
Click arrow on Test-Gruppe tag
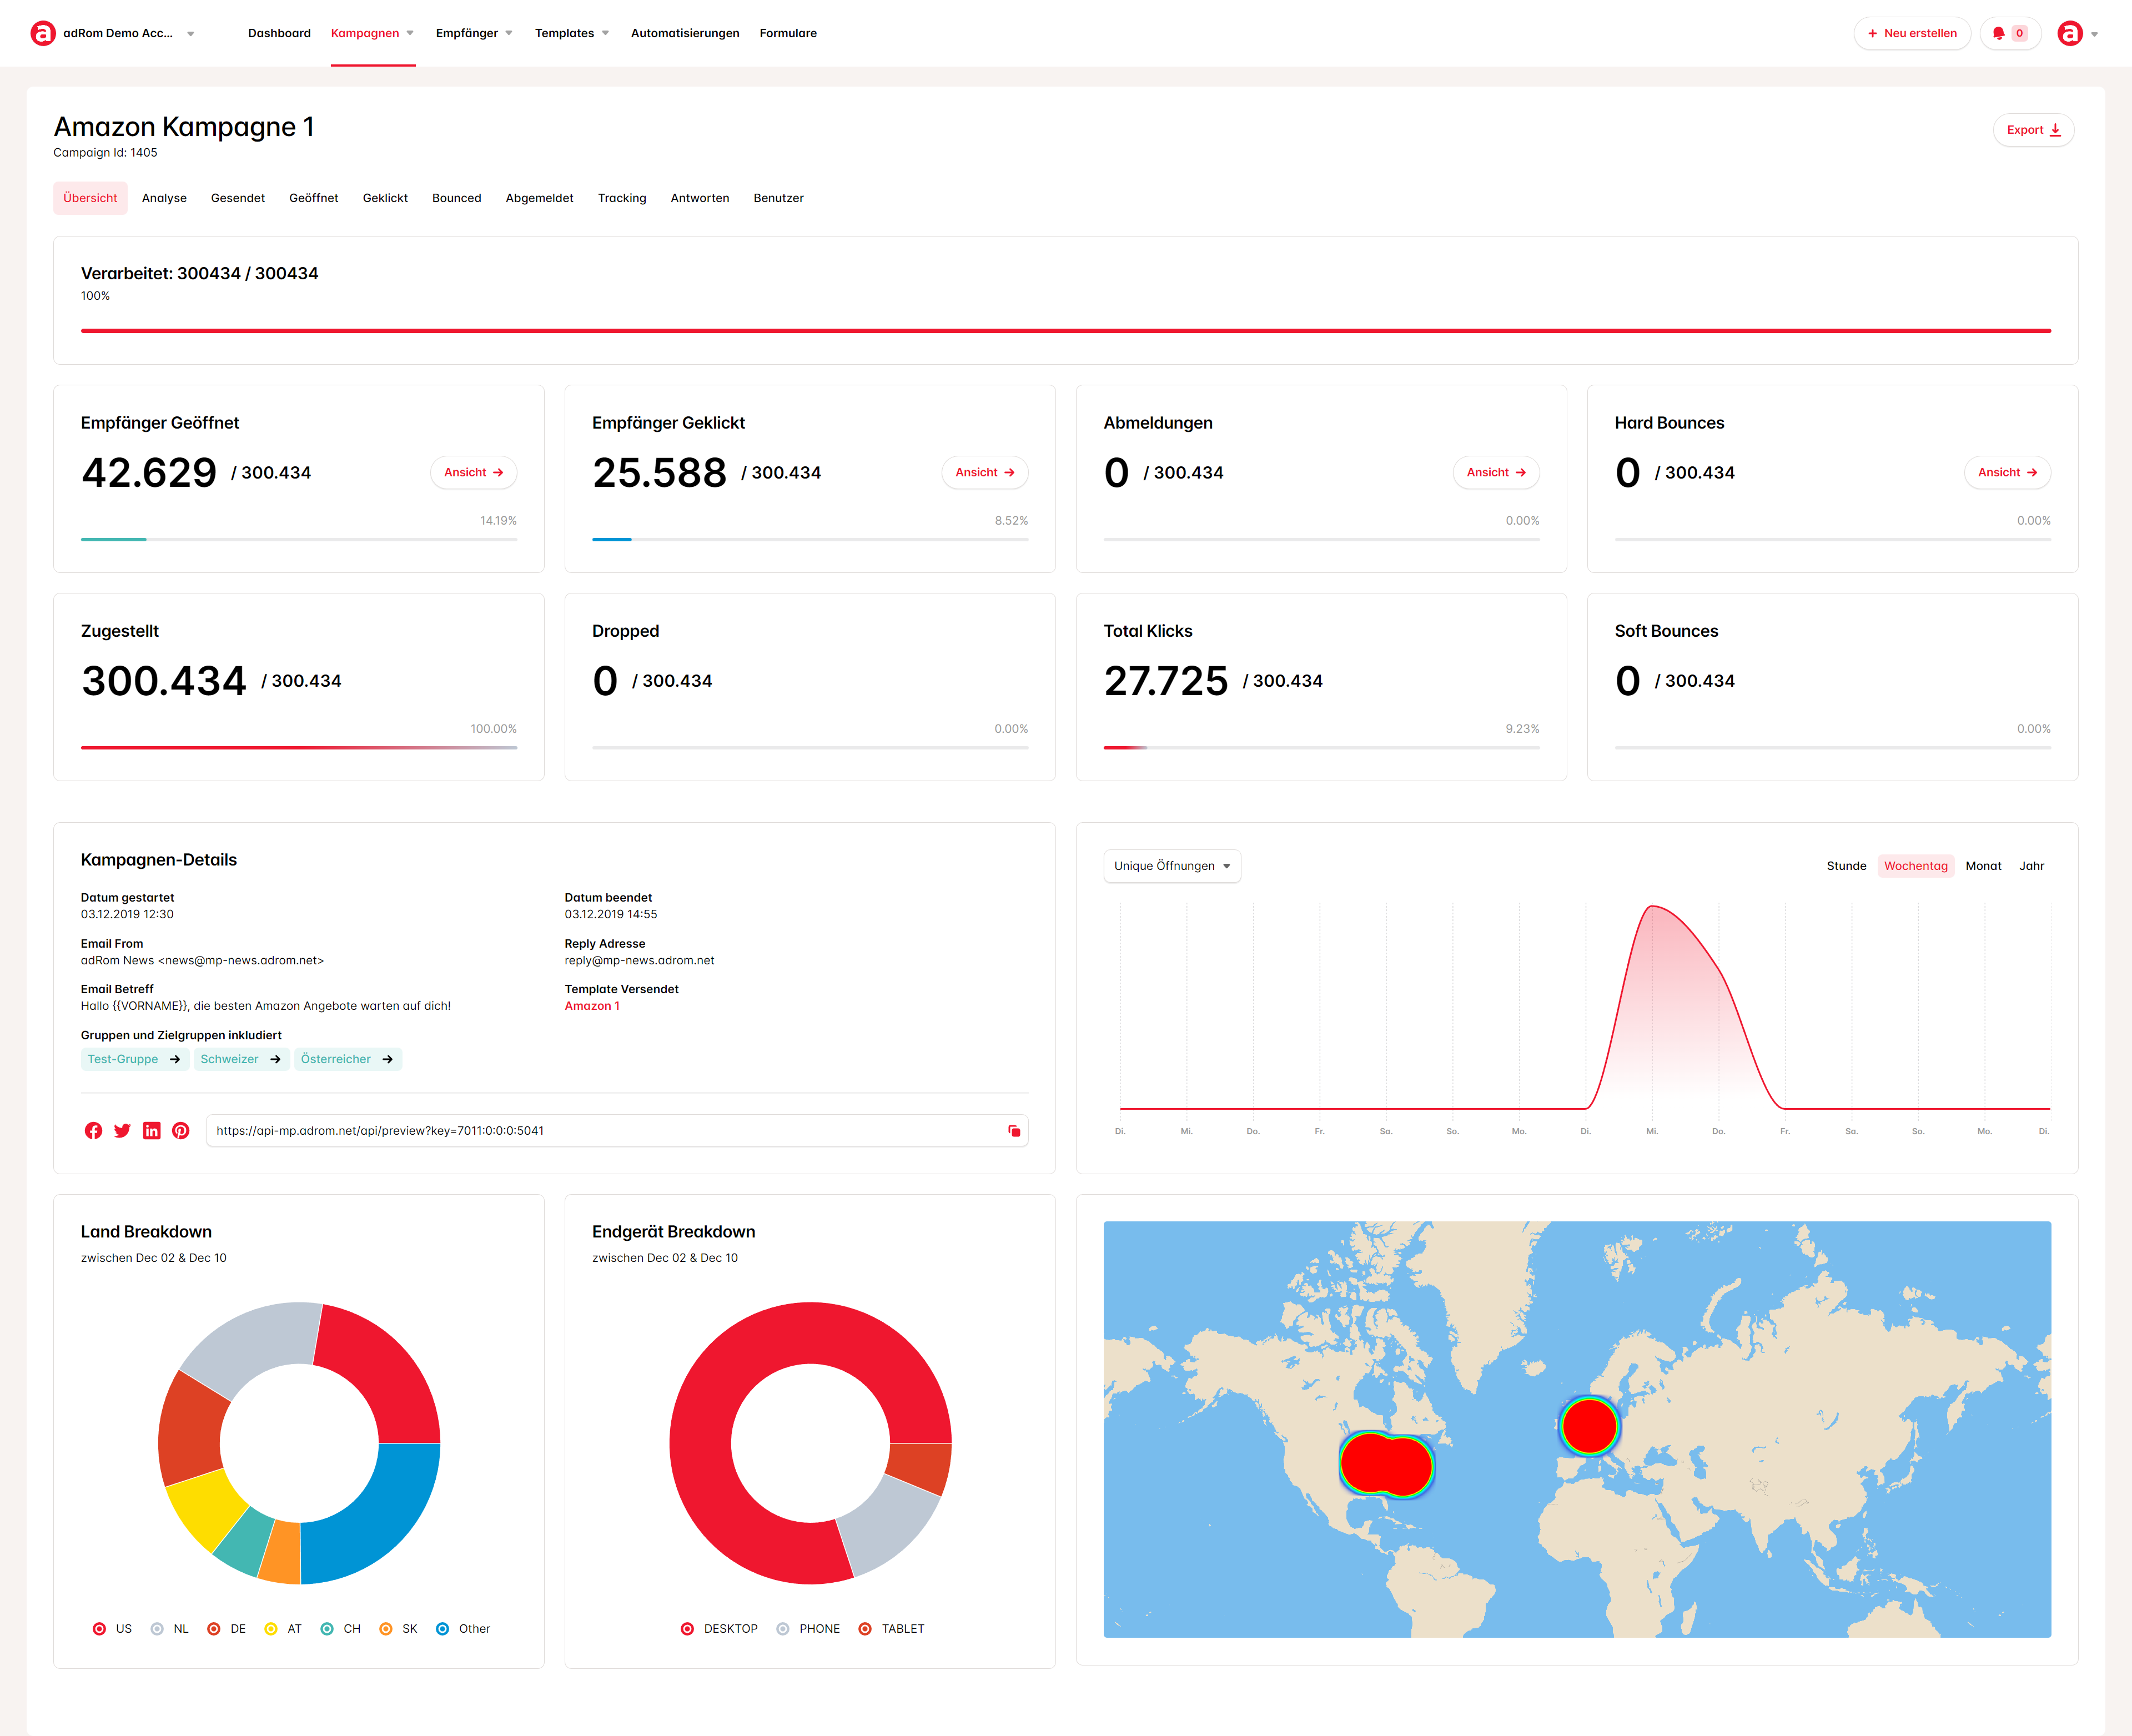(x=175, y=1059)
